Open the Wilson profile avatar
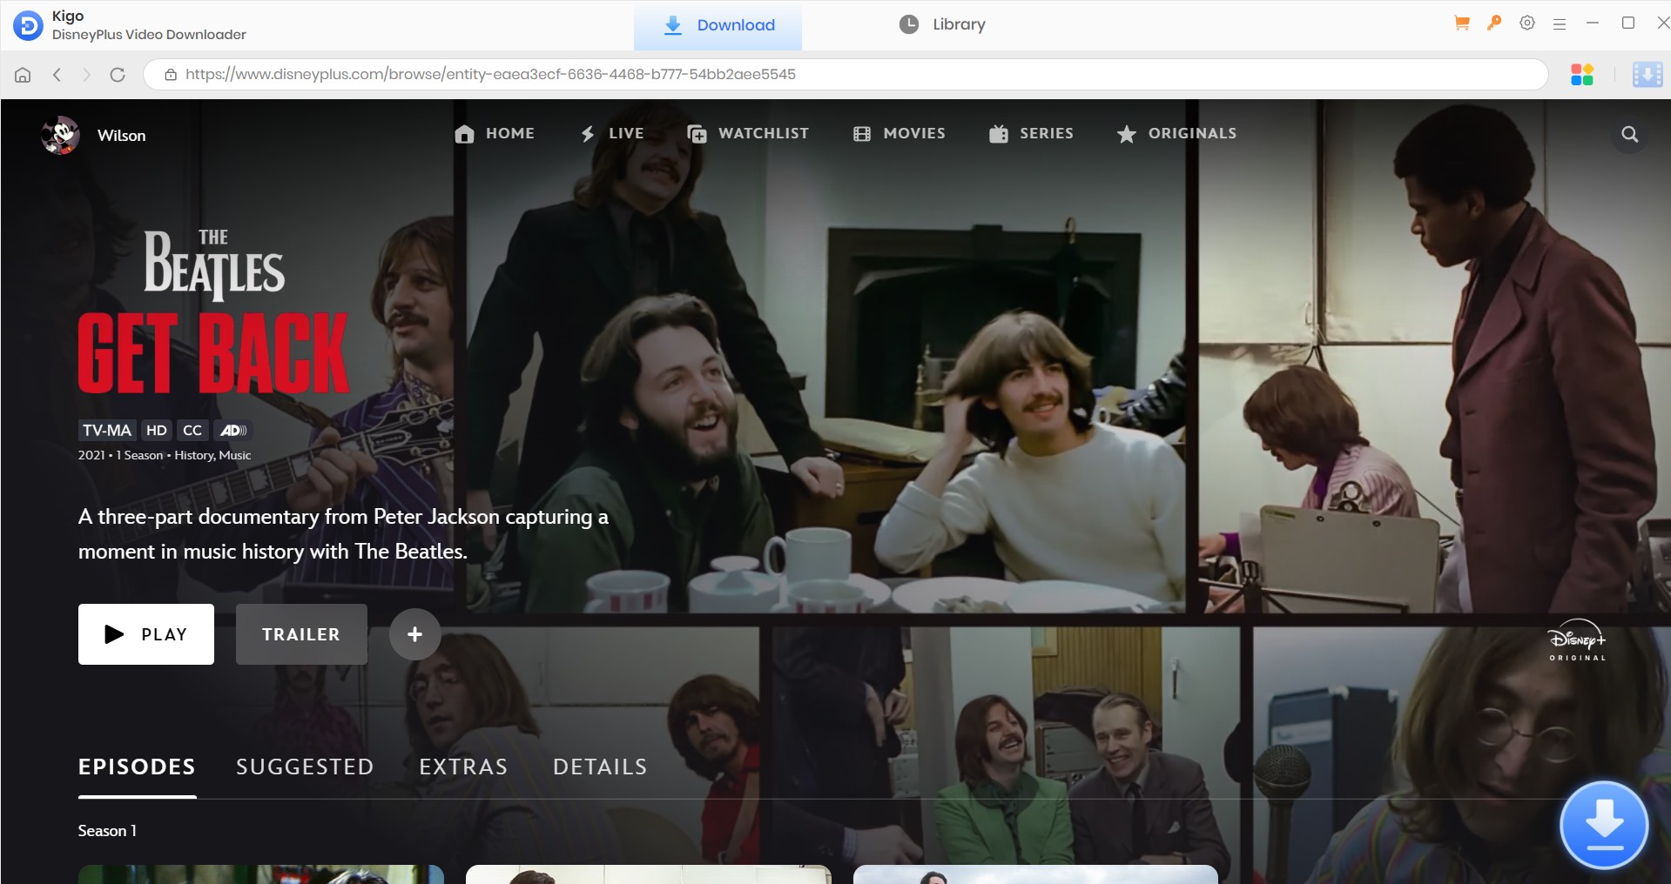Screen dimensions: 1671x884 (x=60, y=135)
